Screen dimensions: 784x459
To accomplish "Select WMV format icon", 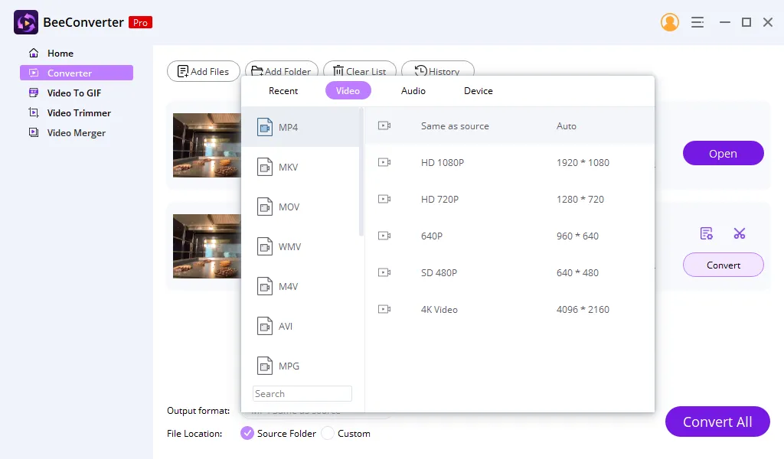I will 265,246.
